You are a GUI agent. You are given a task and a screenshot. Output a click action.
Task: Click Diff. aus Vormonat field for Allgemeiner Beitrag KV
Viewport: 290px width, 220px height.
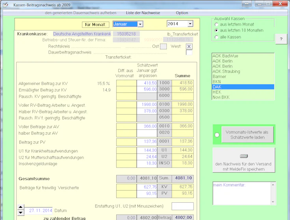click(x=126, y=83)
